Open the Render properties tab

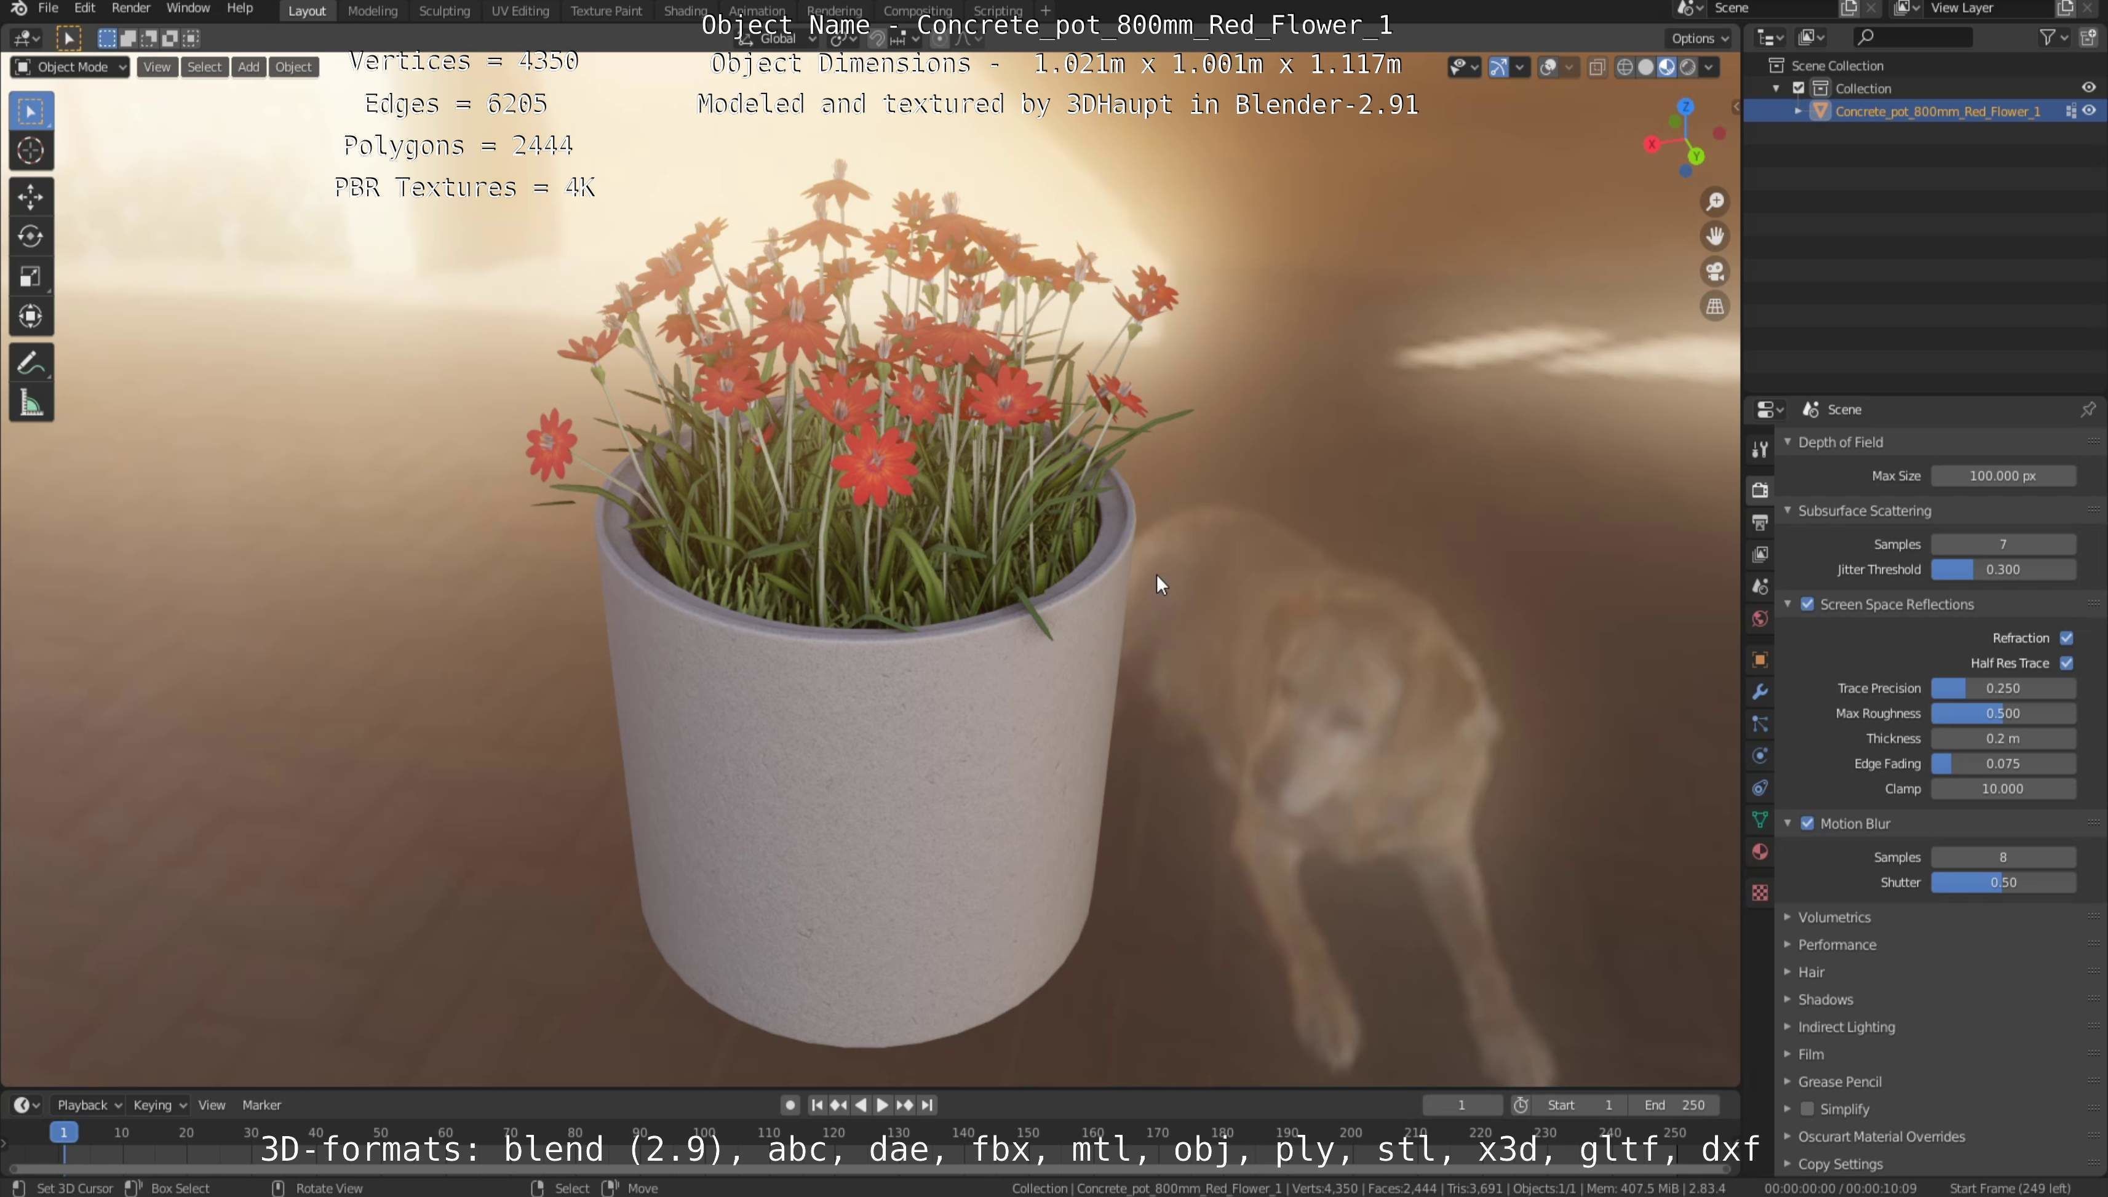(x=1759, y=490)
